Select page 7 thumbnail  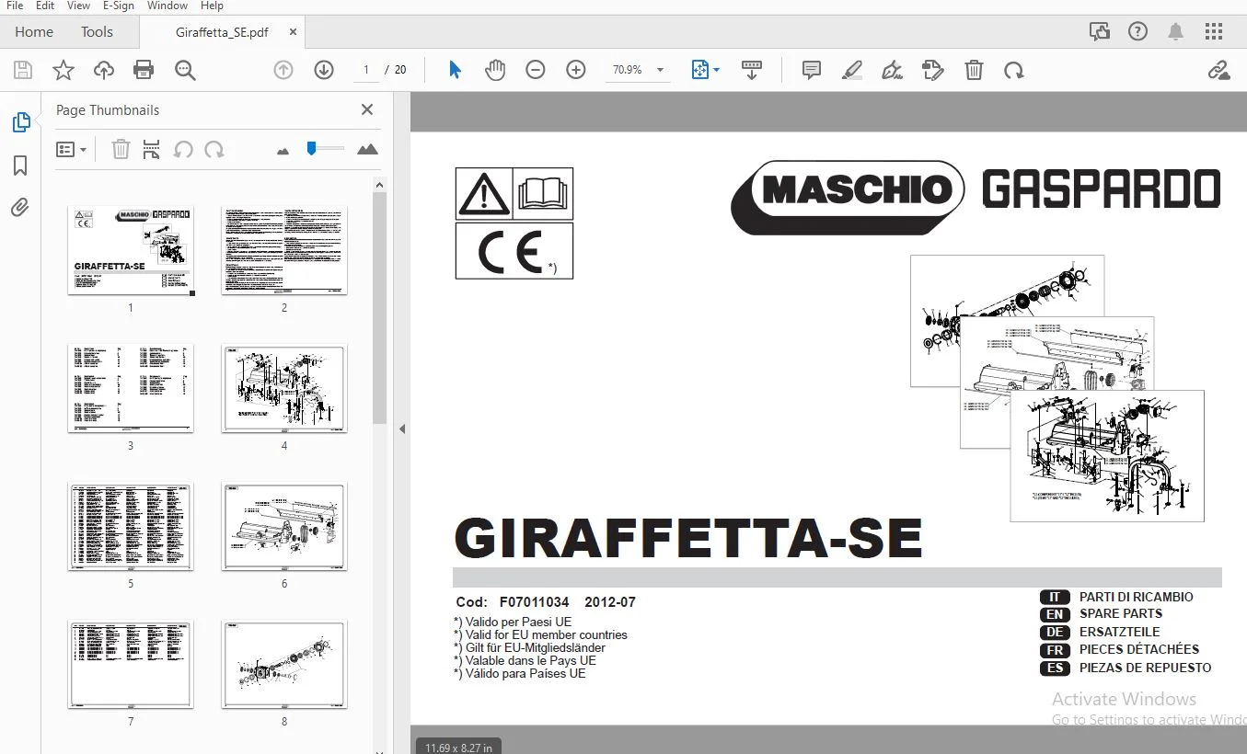tap(131, 665)
